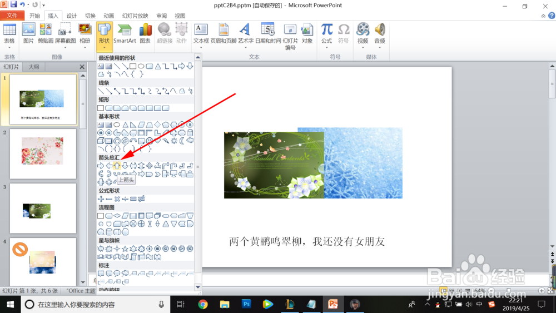Pick the Down Arrow shape under 箭头总汇
Viewport: 556px width, 313px height.
(x=125, y=166)
